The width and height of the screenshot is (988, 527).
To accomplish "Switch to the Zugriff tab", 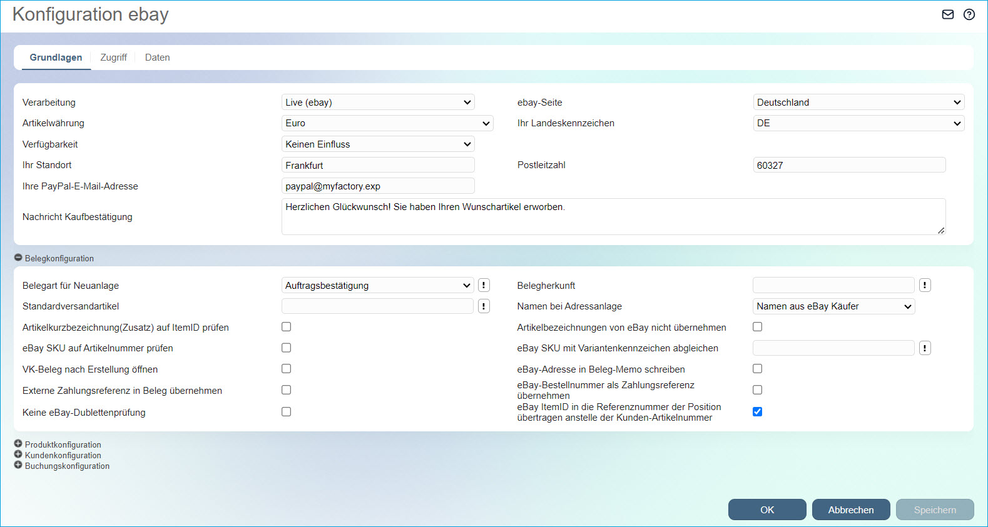I will coord(113,58).
